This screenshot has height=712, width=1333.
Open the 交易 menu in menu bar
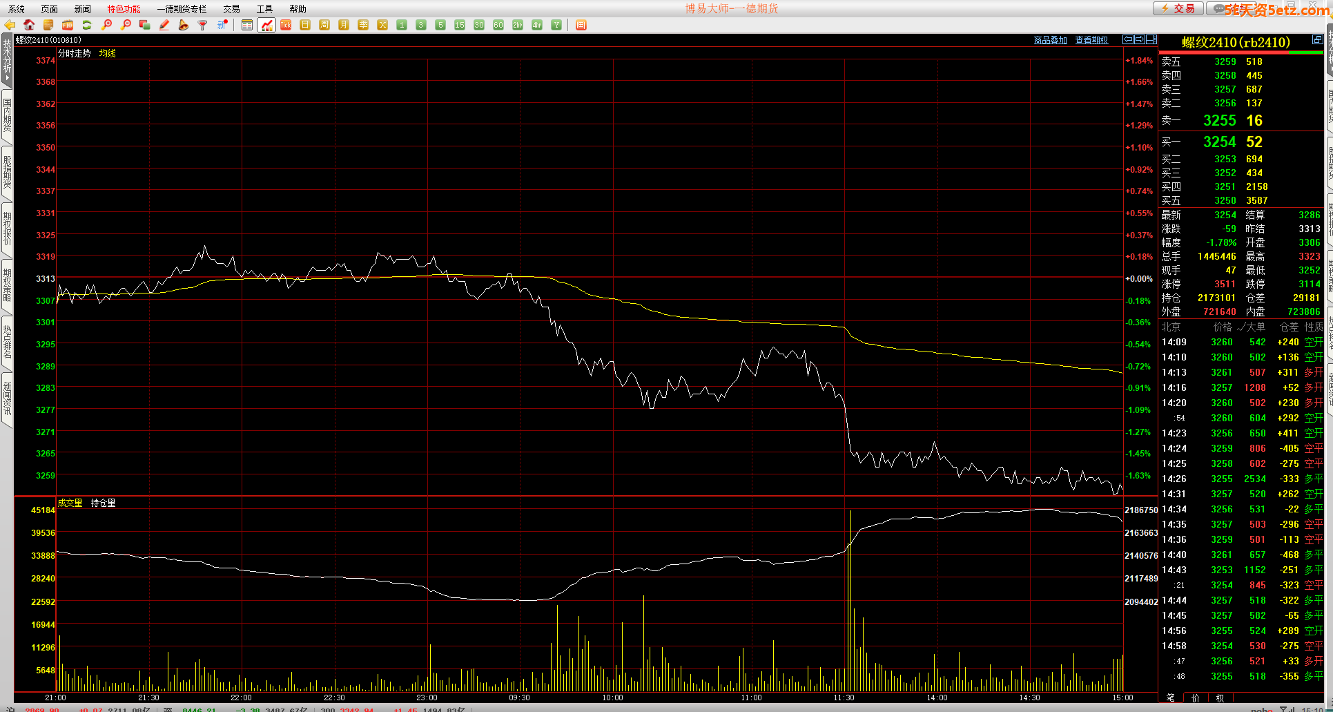[231, 9]
